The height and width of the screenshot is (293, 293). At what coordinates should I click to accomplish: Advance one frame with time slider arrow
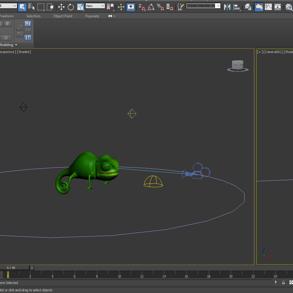[32, 268]
